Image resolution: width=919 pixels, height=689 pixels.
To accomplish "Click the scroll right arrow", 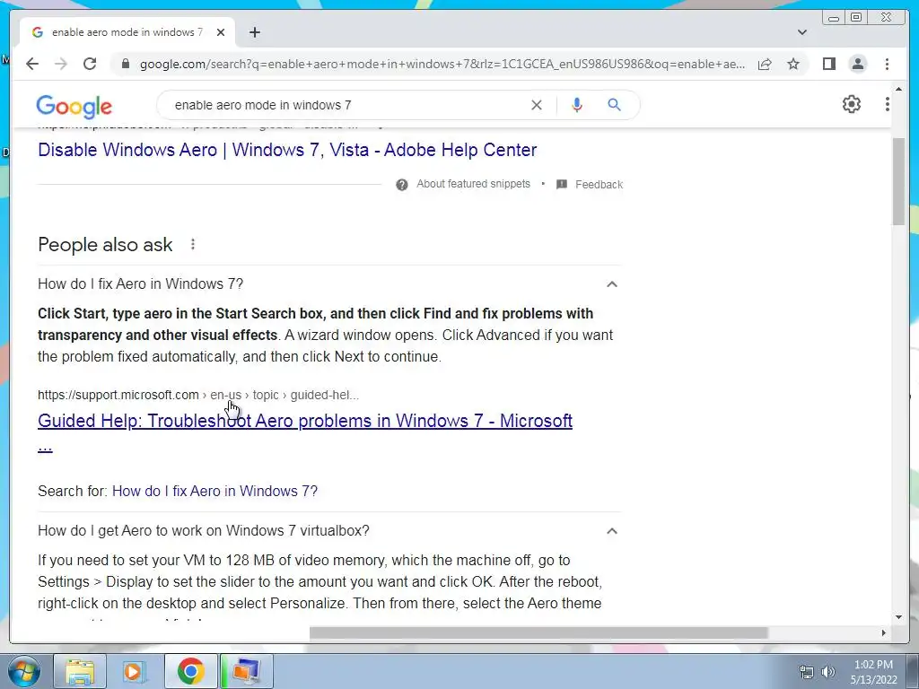I will (x=884, y=632).
